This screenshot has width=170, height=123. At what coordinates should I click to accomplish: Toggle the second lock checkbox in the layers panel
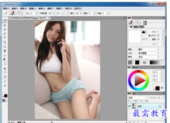coord(139,101)
